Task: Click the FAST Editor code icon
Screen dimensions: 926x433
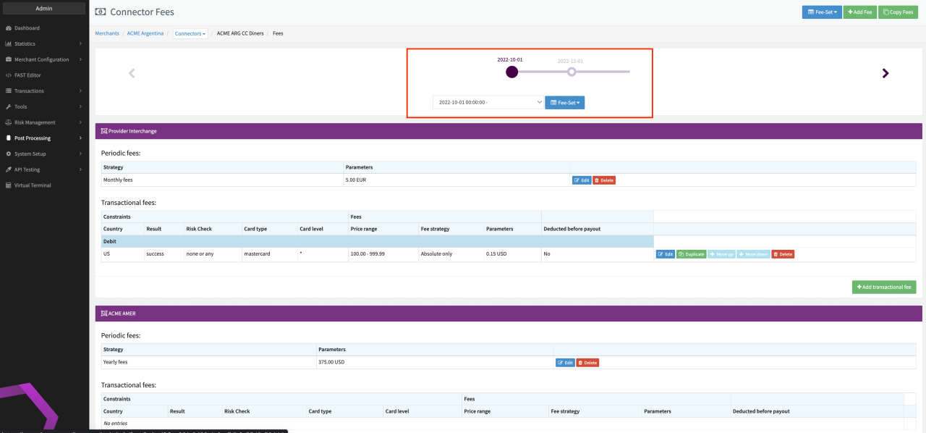Action: click(8, 75)
